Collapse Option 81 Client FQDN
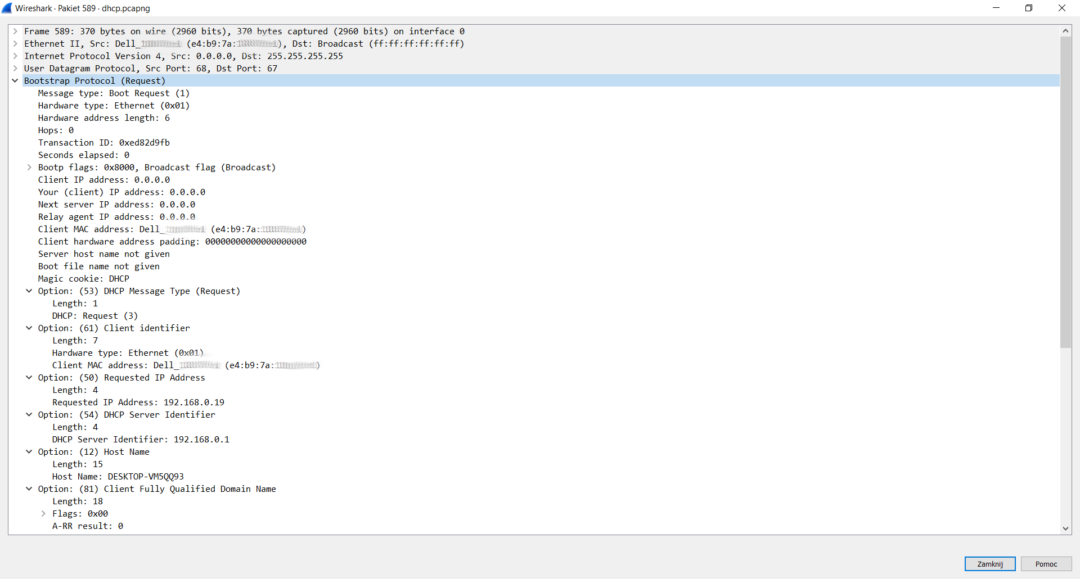 point(29,489)
